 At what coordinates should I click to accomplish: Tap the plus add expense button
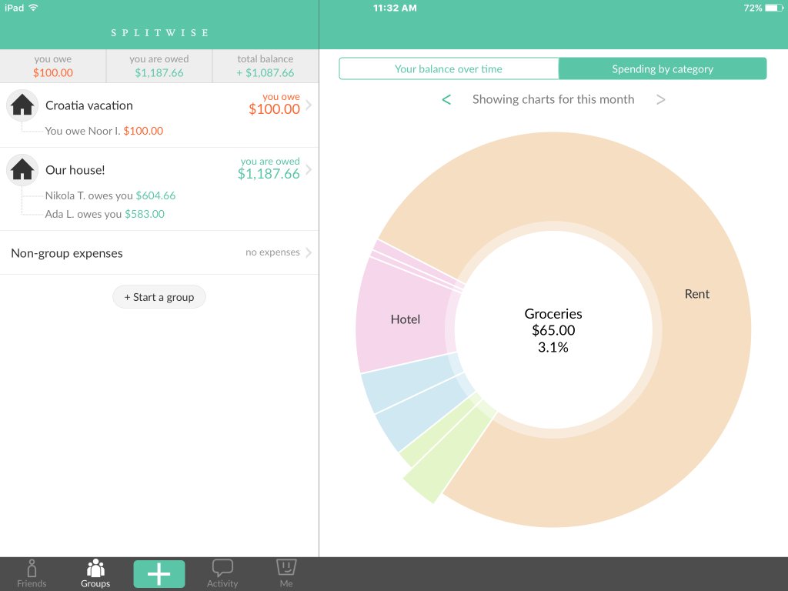pos(159,574)
